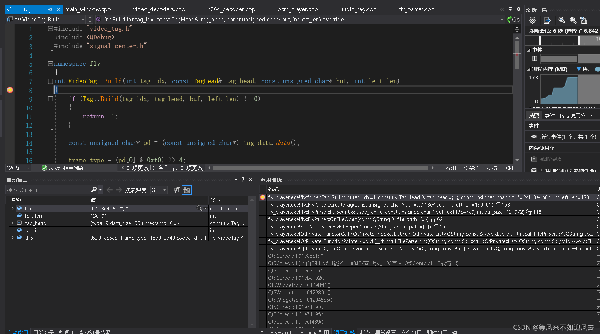Viewport: 600px width, 334px height.
Task: Open the zoom level 126% dropdown
Action: coord(29,168)
